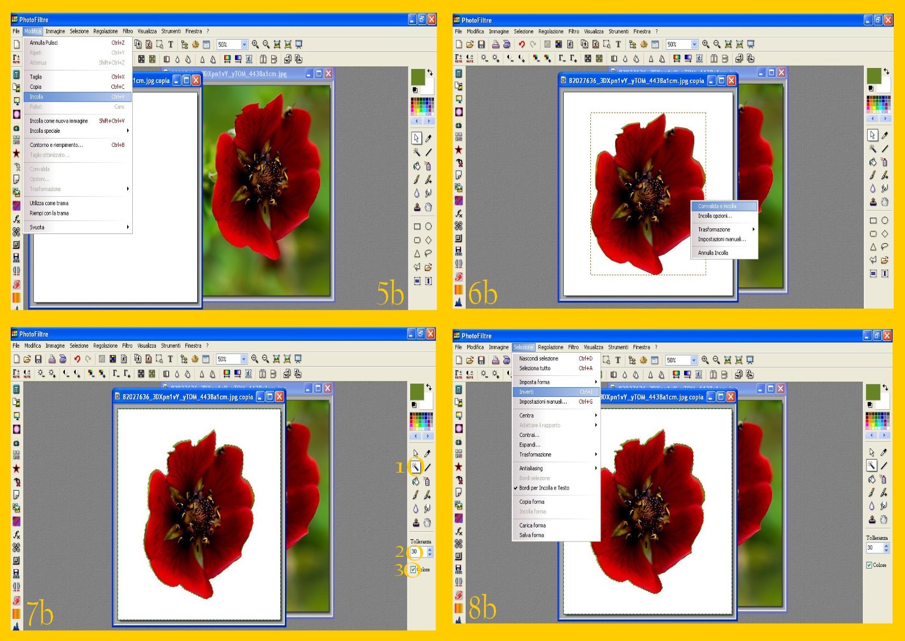Image resolution: width=905 pixels, height=641 pixels.
Task: Uncheck 'Bordi per Incolla e Testo' option
Action: 544,488
